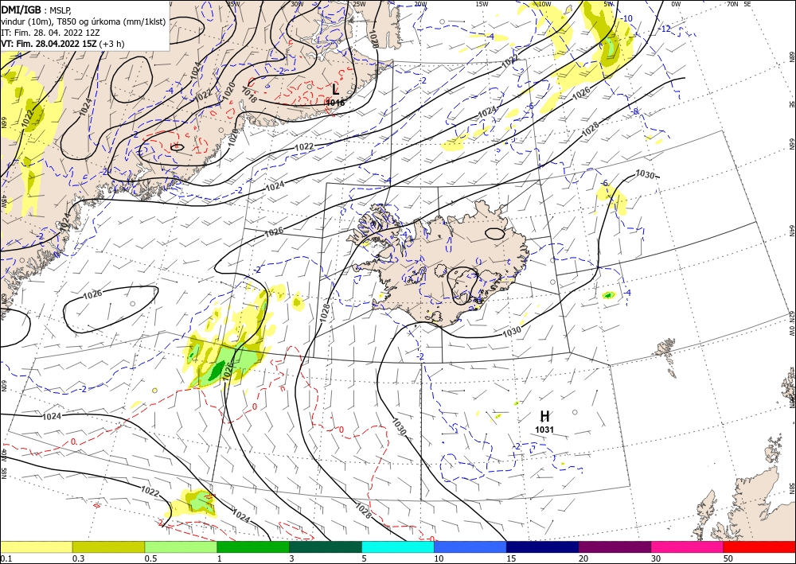796x564 pixels.
Task: Click the 0.3 legend value label
Action: coord(78,558)
